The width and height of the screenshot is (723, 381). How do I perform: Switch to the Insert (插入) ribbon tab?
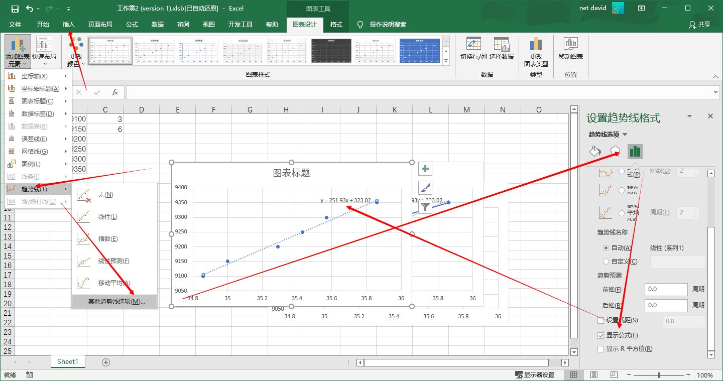pos(69,25)
